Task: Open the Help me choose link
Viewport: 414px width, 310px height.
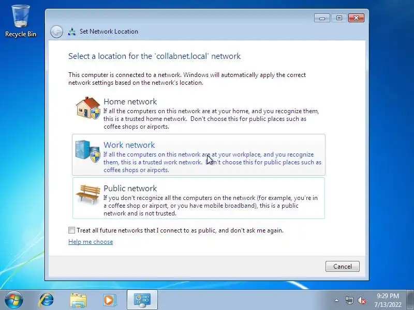Action: pyautogui.click(x=91, y=242)
